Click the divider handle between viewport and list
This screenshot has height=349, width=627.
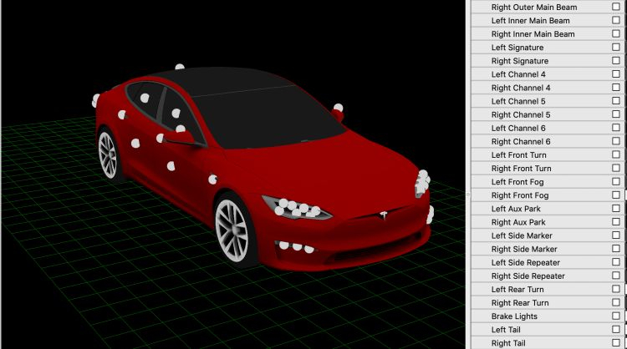coord(467,194)
